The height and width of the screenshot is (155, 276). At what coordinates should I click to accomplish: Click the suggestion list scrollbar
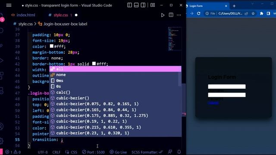coord(180,79)
